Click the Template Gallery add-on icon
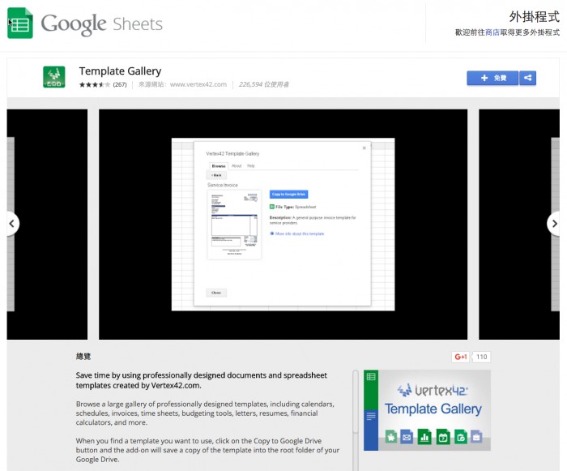The width and height of the screenshot is (567, 471). [54, 77]
